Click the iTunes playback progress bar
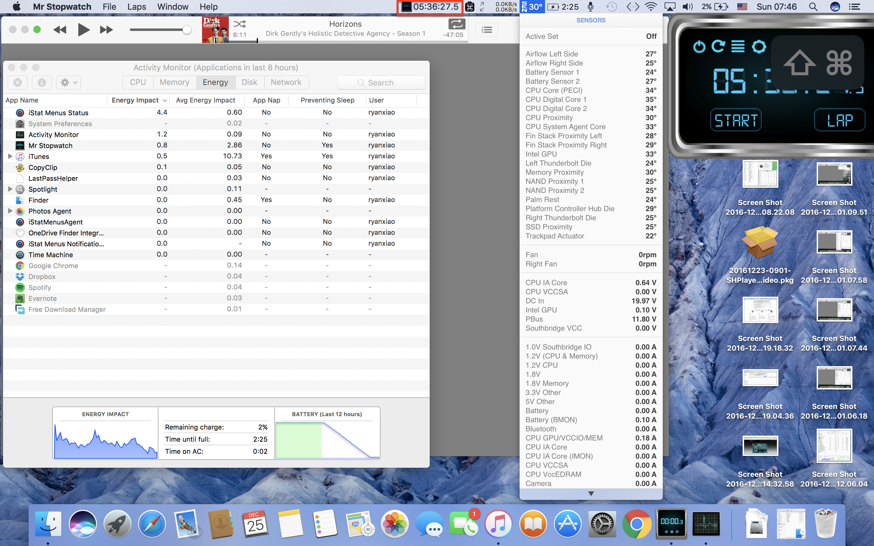Screen dimensions: 874x546 [348, 41]
